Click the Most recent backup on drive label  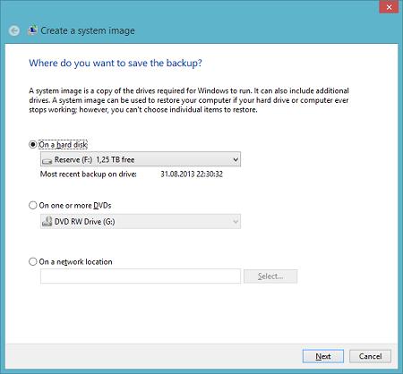[x=89, y=174]
